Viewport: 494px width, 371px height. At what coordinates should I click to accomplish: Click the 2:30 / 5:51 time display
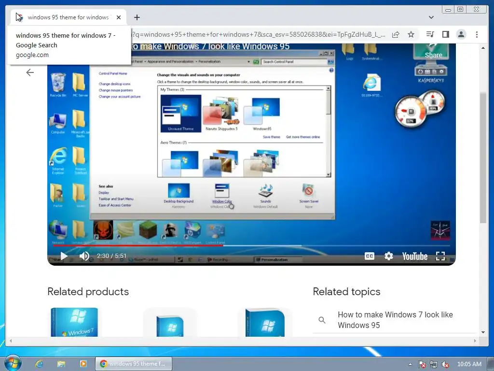pos(111,256)
